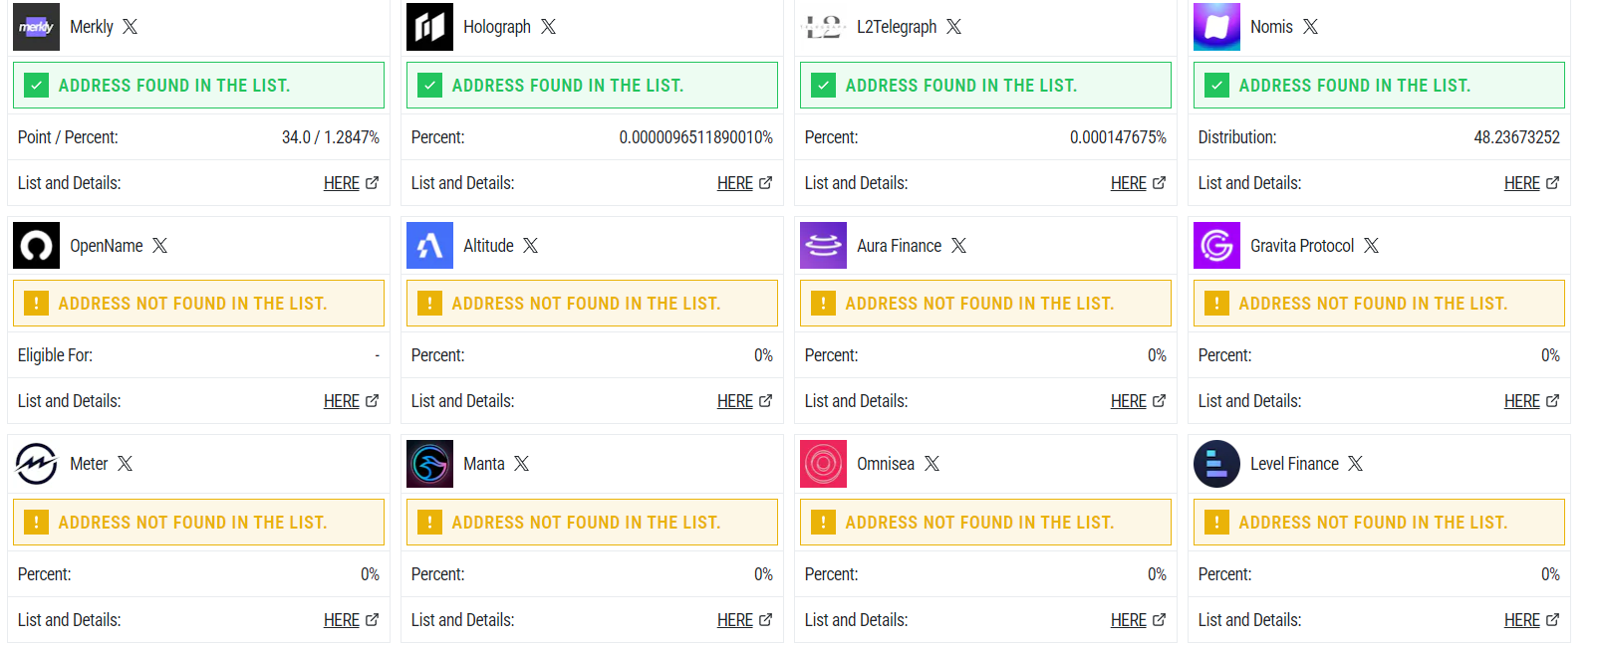Click the 'Distribution:' label in Nomis
Viewport: 1602px width, 646px height.
[x=1237, y=137]
